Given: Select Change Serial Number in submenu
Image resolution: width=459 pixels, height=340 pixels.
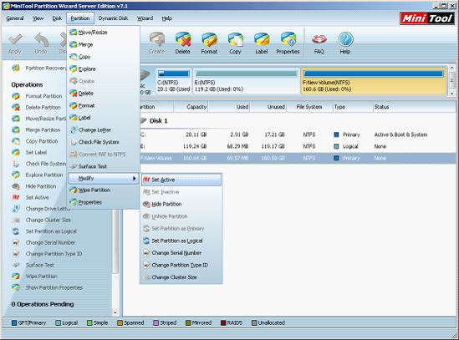Looking at the screenshot, I should click(x=181, y=253).
